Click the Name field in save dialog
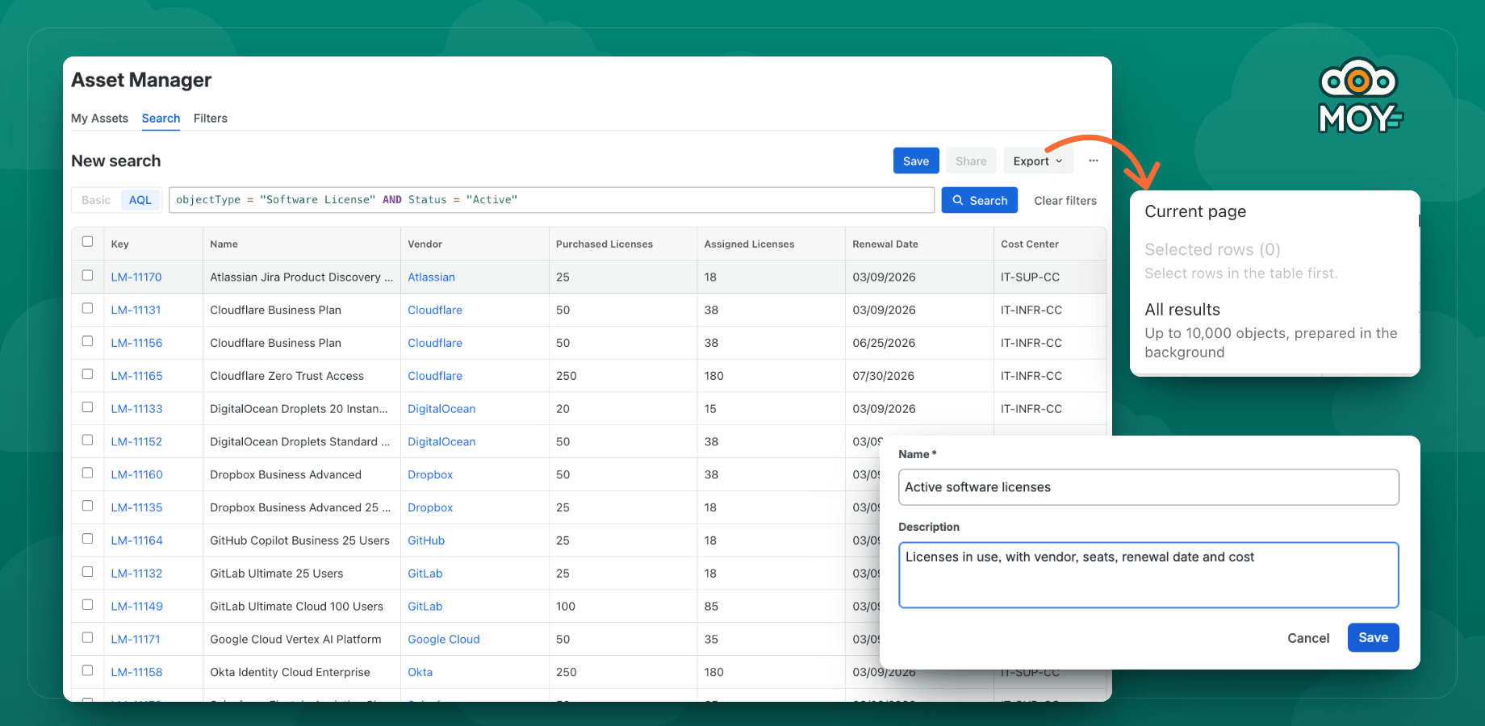The image size is (1485, 726). pyautogui.click(x=1148, y=487)
